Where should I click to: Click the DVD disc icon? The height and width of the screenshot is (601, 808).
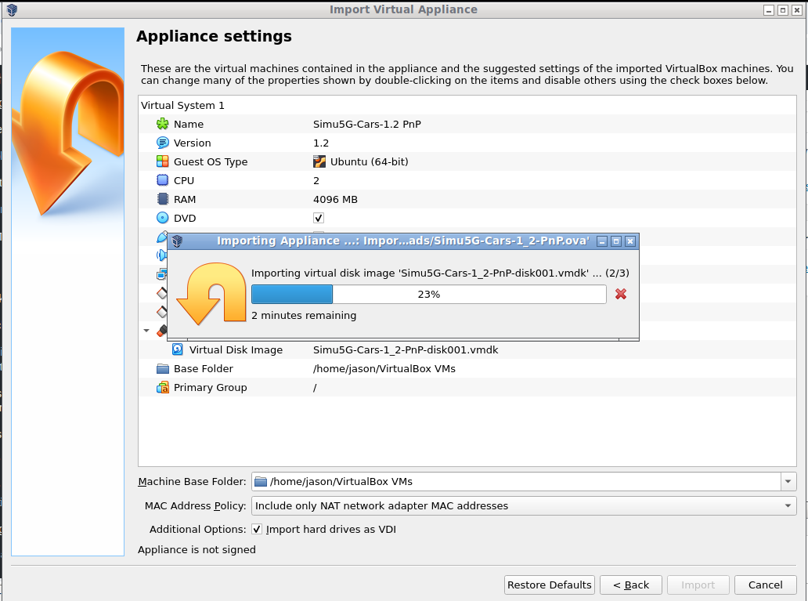(162, 218)
